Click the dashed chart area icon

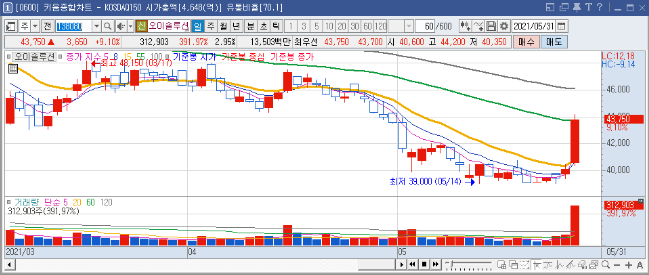(525, 265)
